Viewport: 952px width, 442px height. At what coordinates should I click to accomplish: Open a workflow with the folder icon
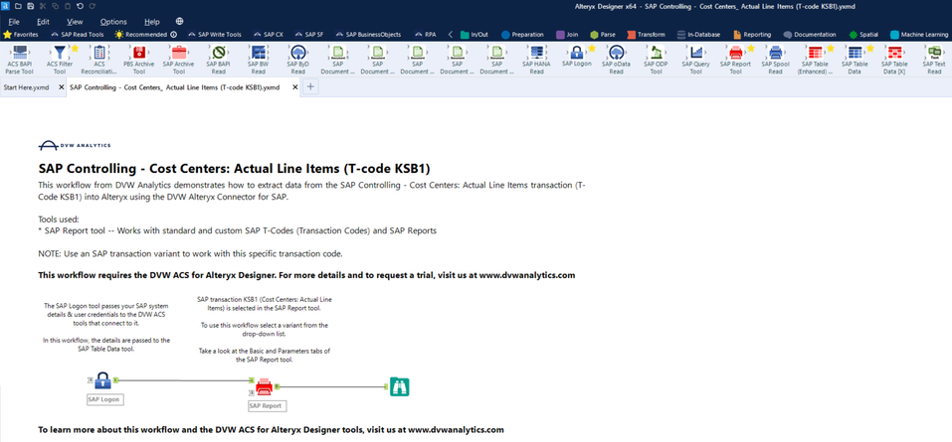coord(18,6)
